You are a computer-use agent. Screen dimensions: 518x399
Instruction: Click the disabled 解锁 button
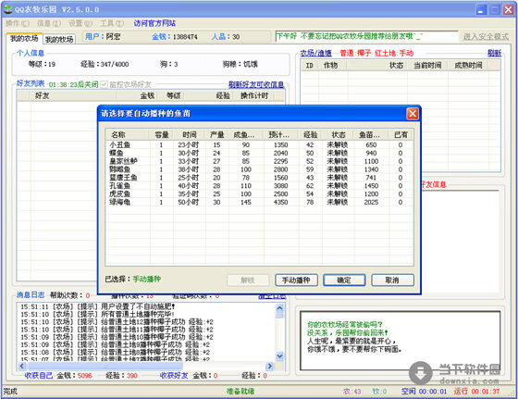coord(248,281)
